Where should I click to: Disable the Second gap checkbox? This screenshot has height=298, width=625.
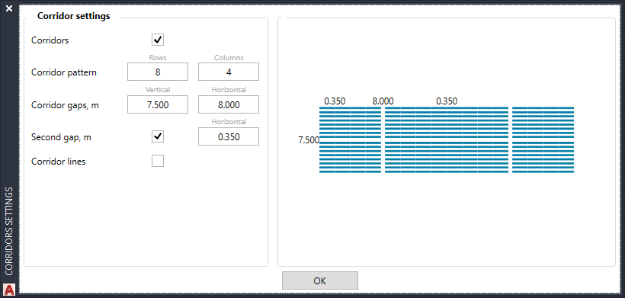158,136
